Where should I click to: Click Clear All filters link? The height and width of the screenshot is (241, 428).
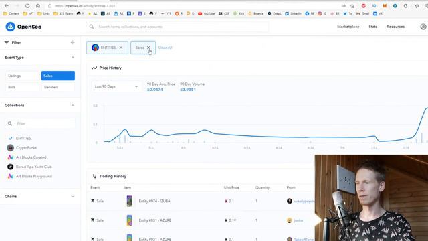[x=165, y=48]
